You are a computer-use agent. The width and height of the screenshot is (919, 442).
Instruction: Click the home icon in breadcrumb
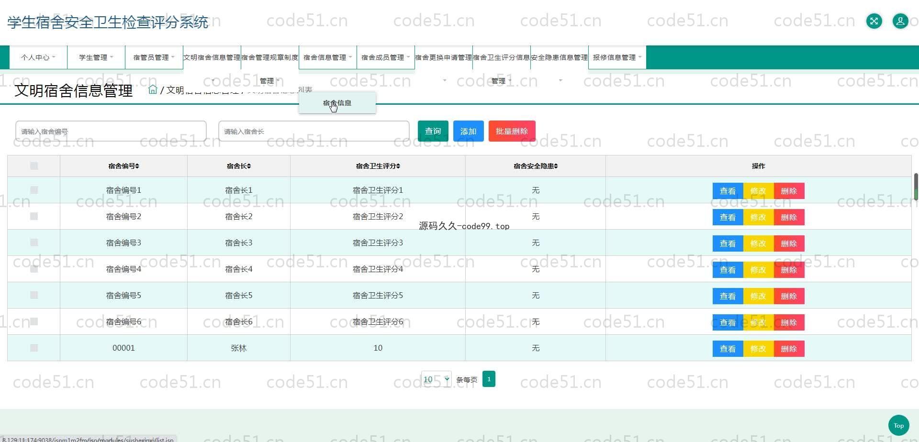pyautogui.click(x=153, y=89)
